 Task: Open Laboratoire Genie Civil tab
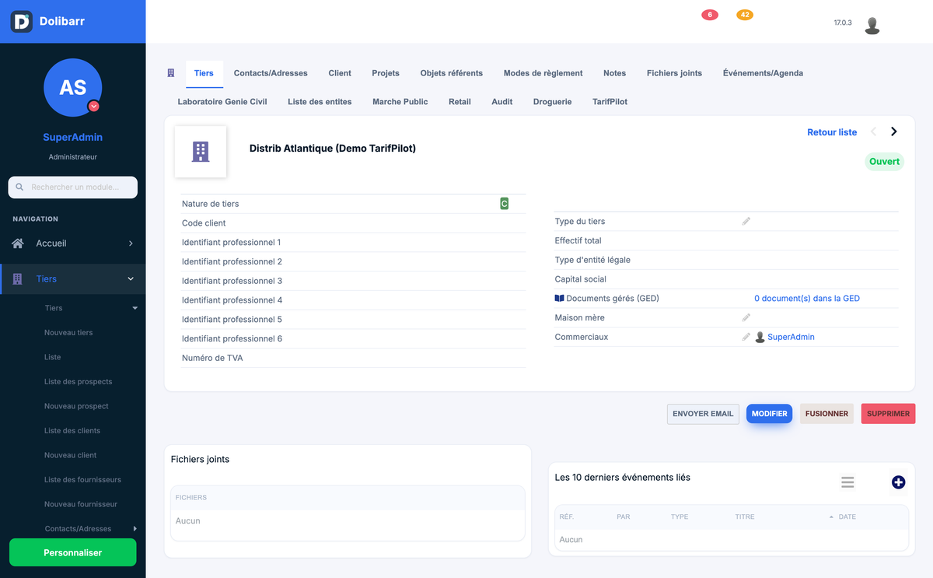[x=222, y=102]
